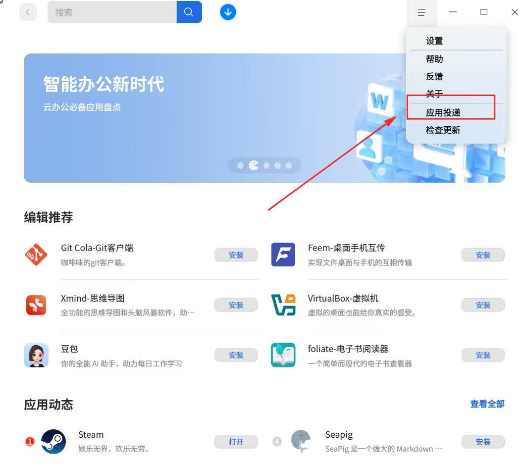This screenshot has width=523, height=464.
Task: Click the magnifier search button
Action: click(189, 12)
